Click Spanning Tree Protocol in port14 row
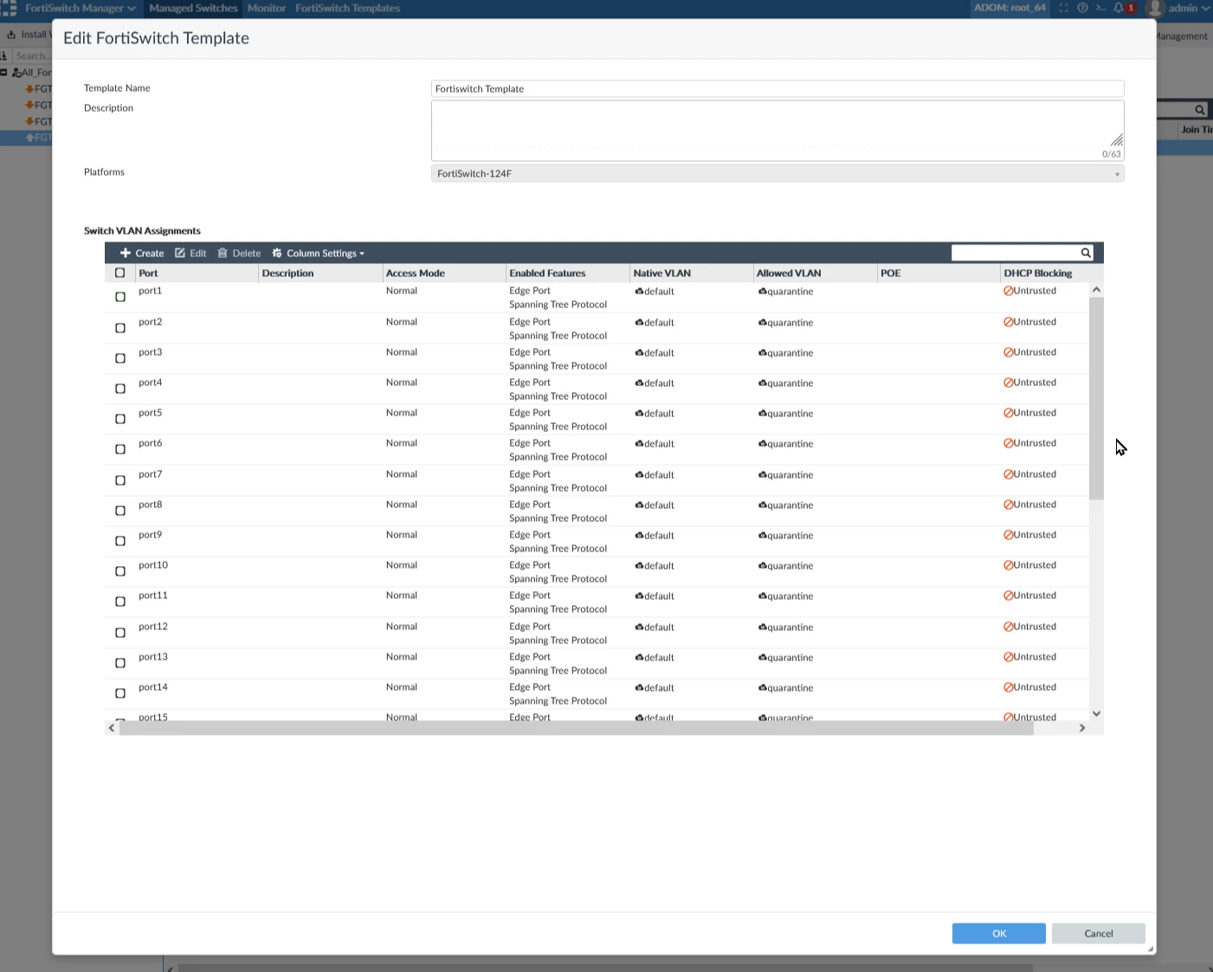The image size is (1213, 972). point(558,701)
